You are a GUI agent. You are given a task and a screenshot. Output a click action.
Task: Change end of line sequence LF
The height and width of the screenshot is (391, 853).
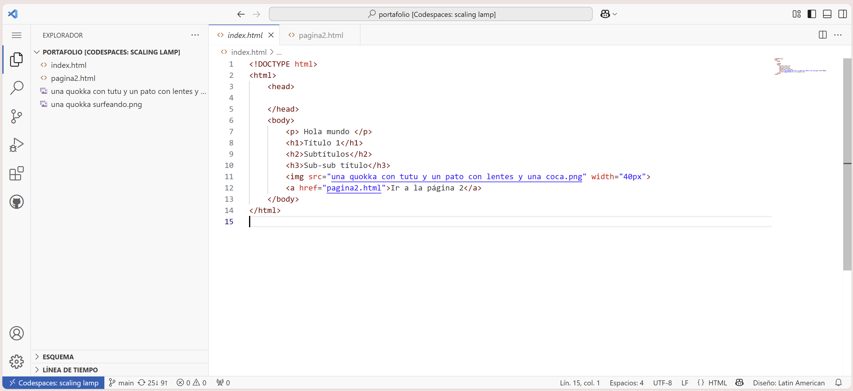[685, 383]
